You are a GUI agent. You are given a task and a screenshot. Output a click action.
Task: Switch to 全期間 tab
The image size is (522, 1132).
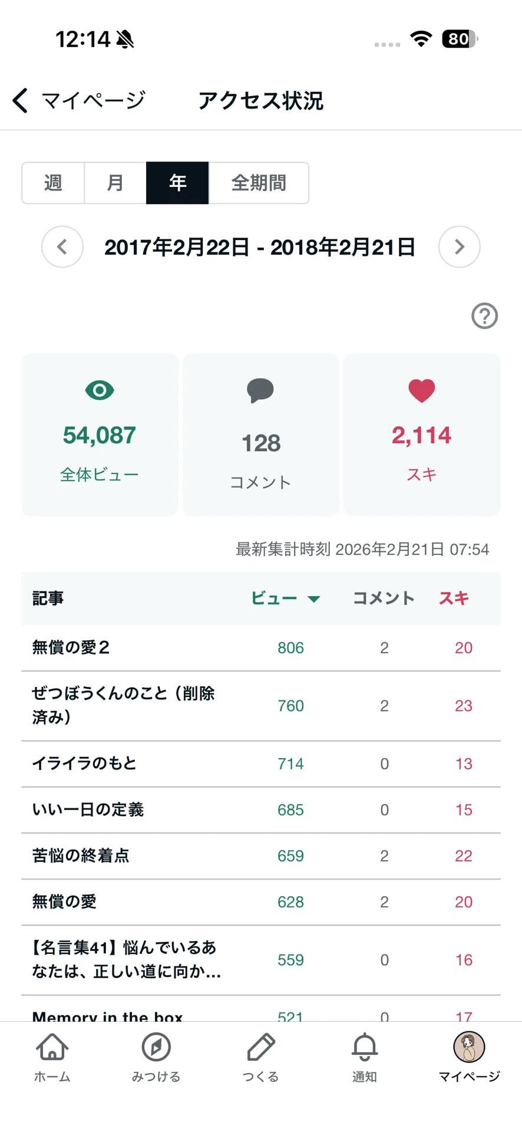click(x=259, y=183)
